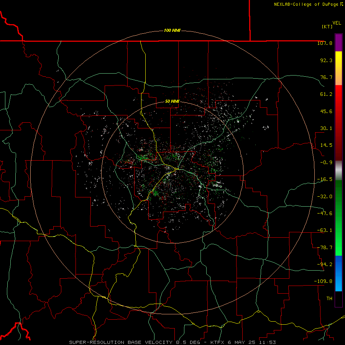Click the 30.1 legend value
This screenshot has height=345, width=345.
pos(326,128)
